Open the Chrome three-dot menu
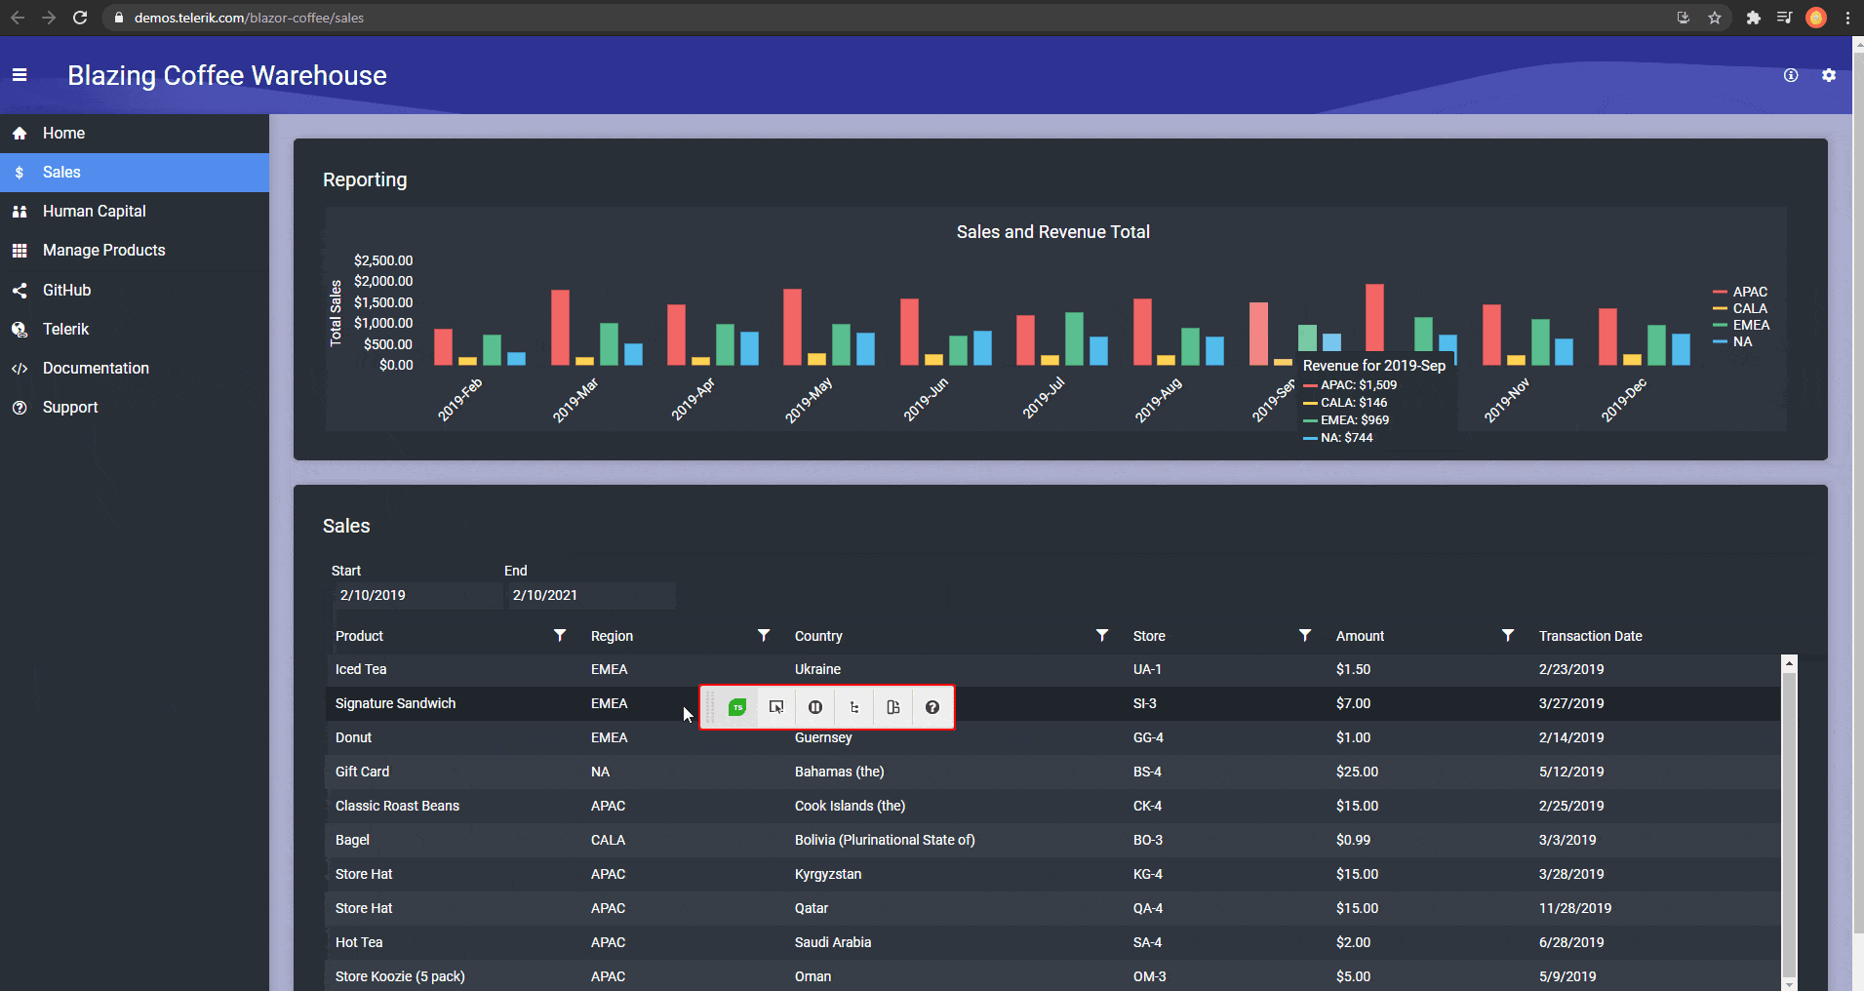Screen dimensions: 1864x991 click(1847, 18)
